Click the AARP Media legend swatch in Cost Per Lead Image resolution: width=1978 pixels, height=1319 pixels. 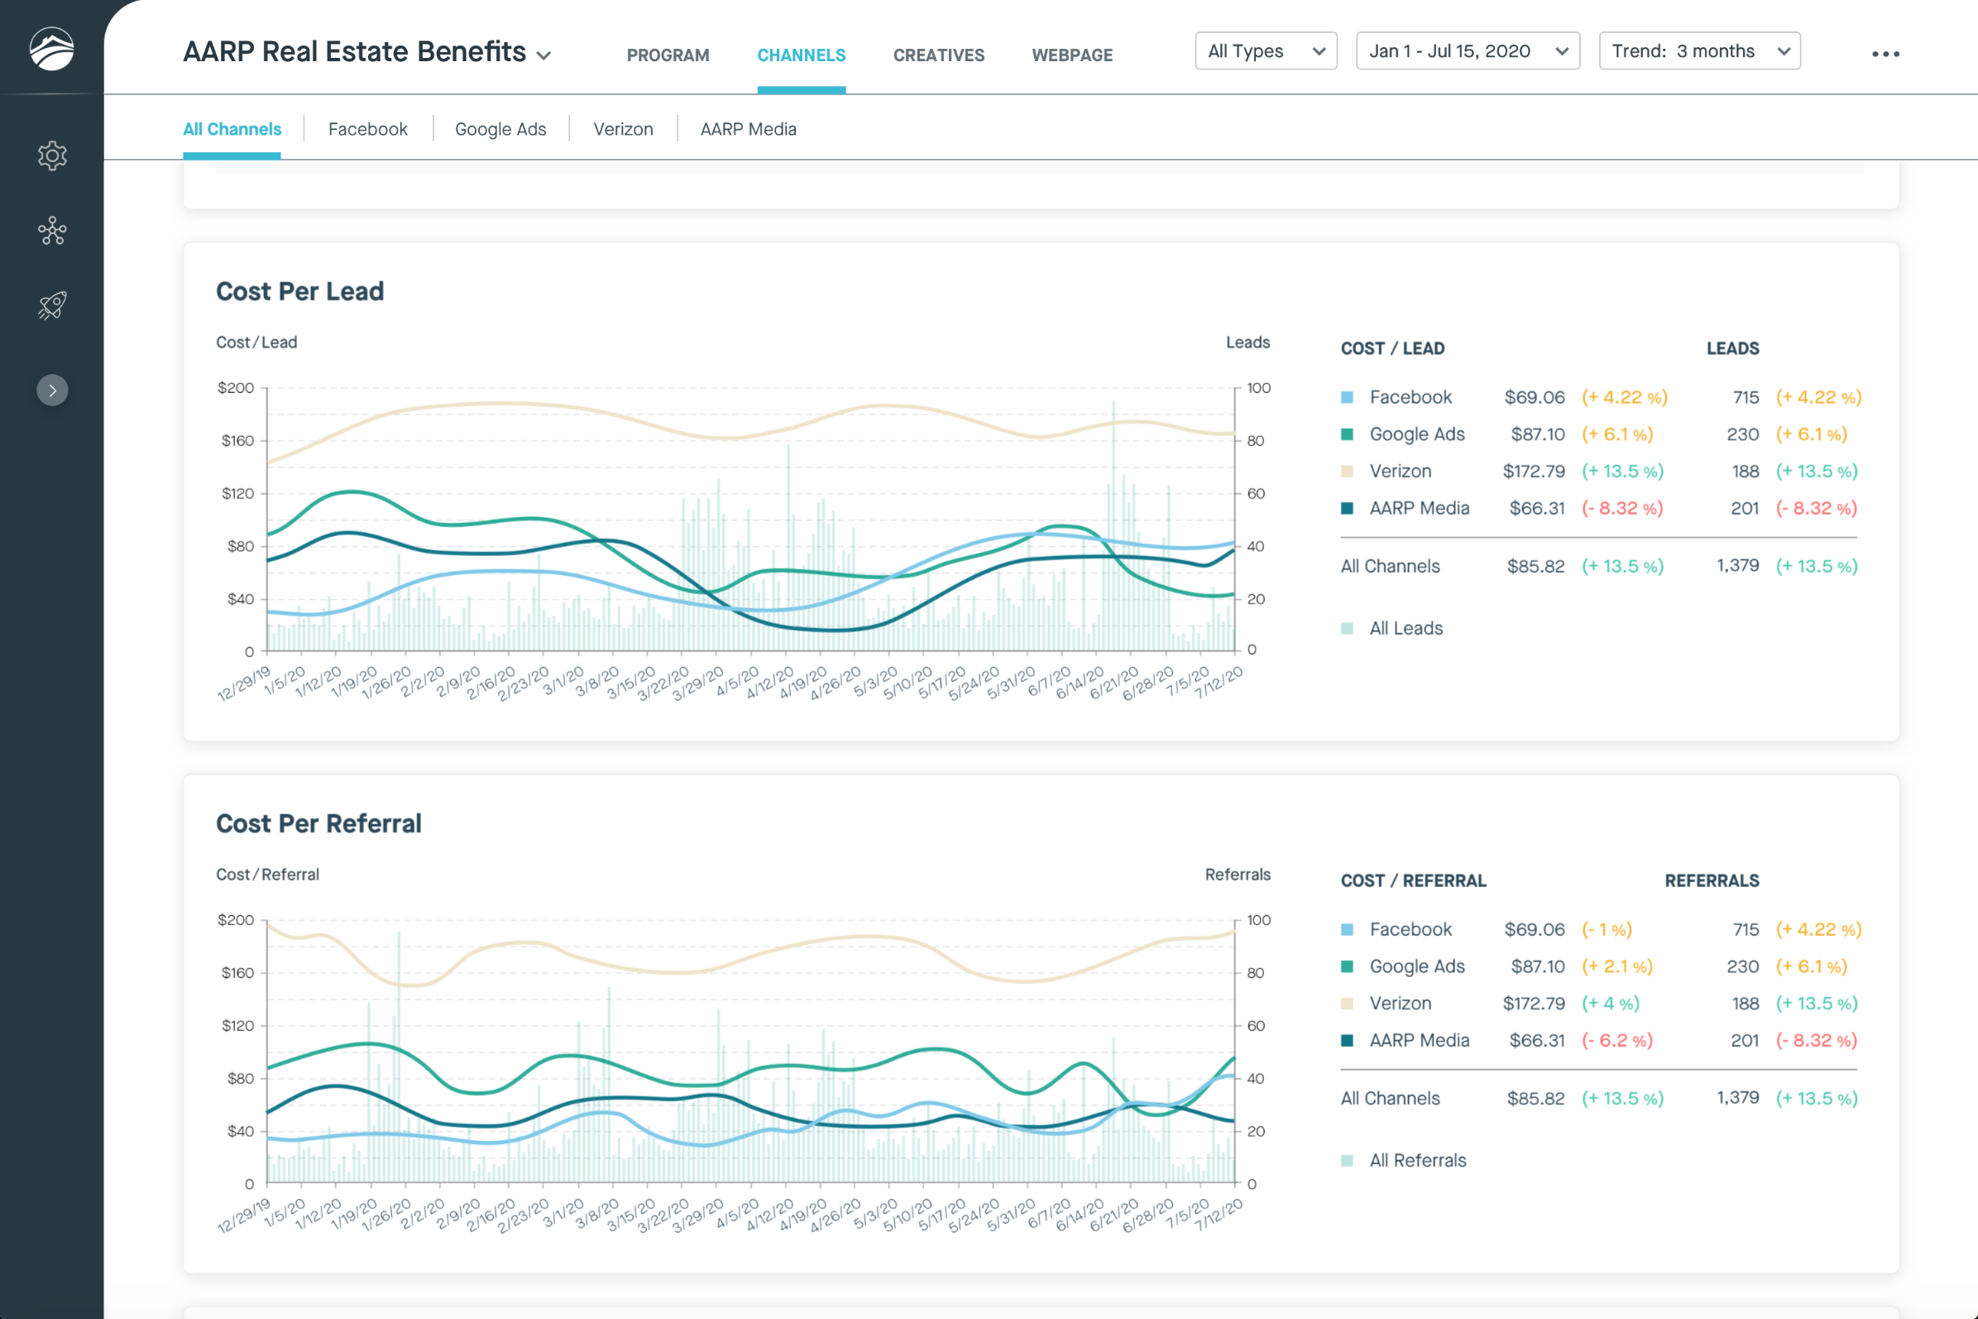(x=1348, y=508)
